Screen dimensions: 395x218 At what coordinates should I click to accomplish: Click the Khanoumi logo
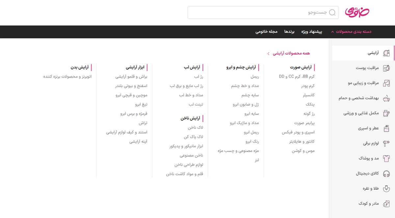(x=357, y=12)
